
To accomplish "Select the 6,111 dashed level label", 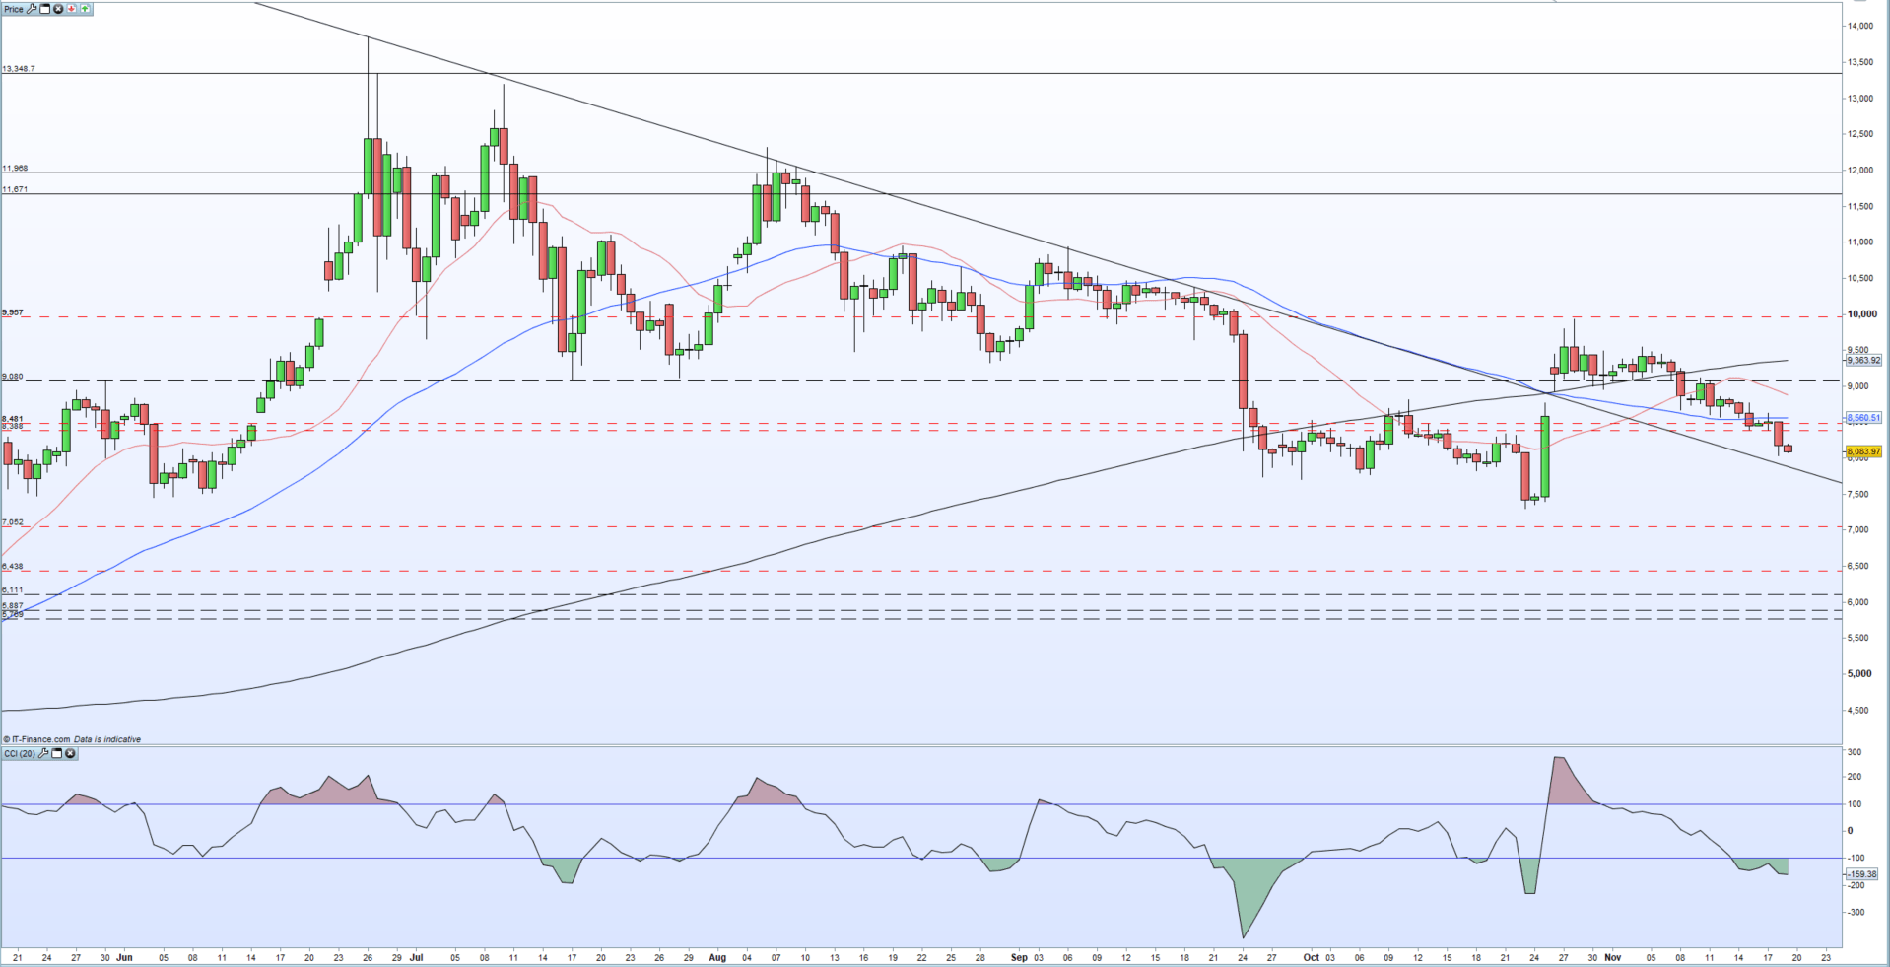I will [x=13, y=590].
